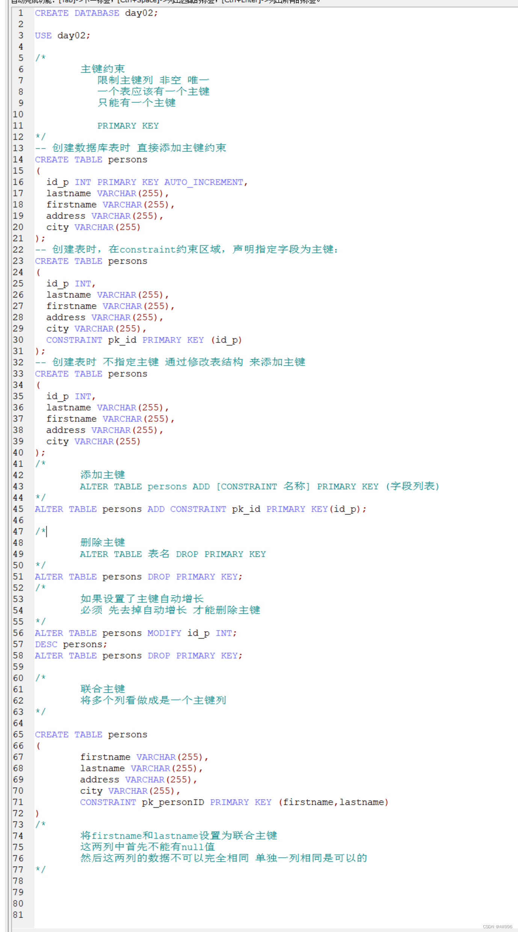Click the 'CREATE DATABASE day02;' line
Image resolution: width=518 pixels, height=932 pixels.
click(97, 13)
